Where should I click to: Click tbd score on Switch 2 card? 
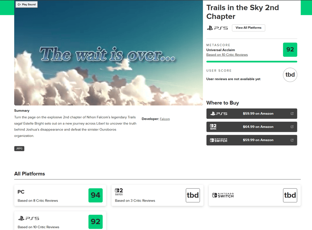tap(193, 195)
